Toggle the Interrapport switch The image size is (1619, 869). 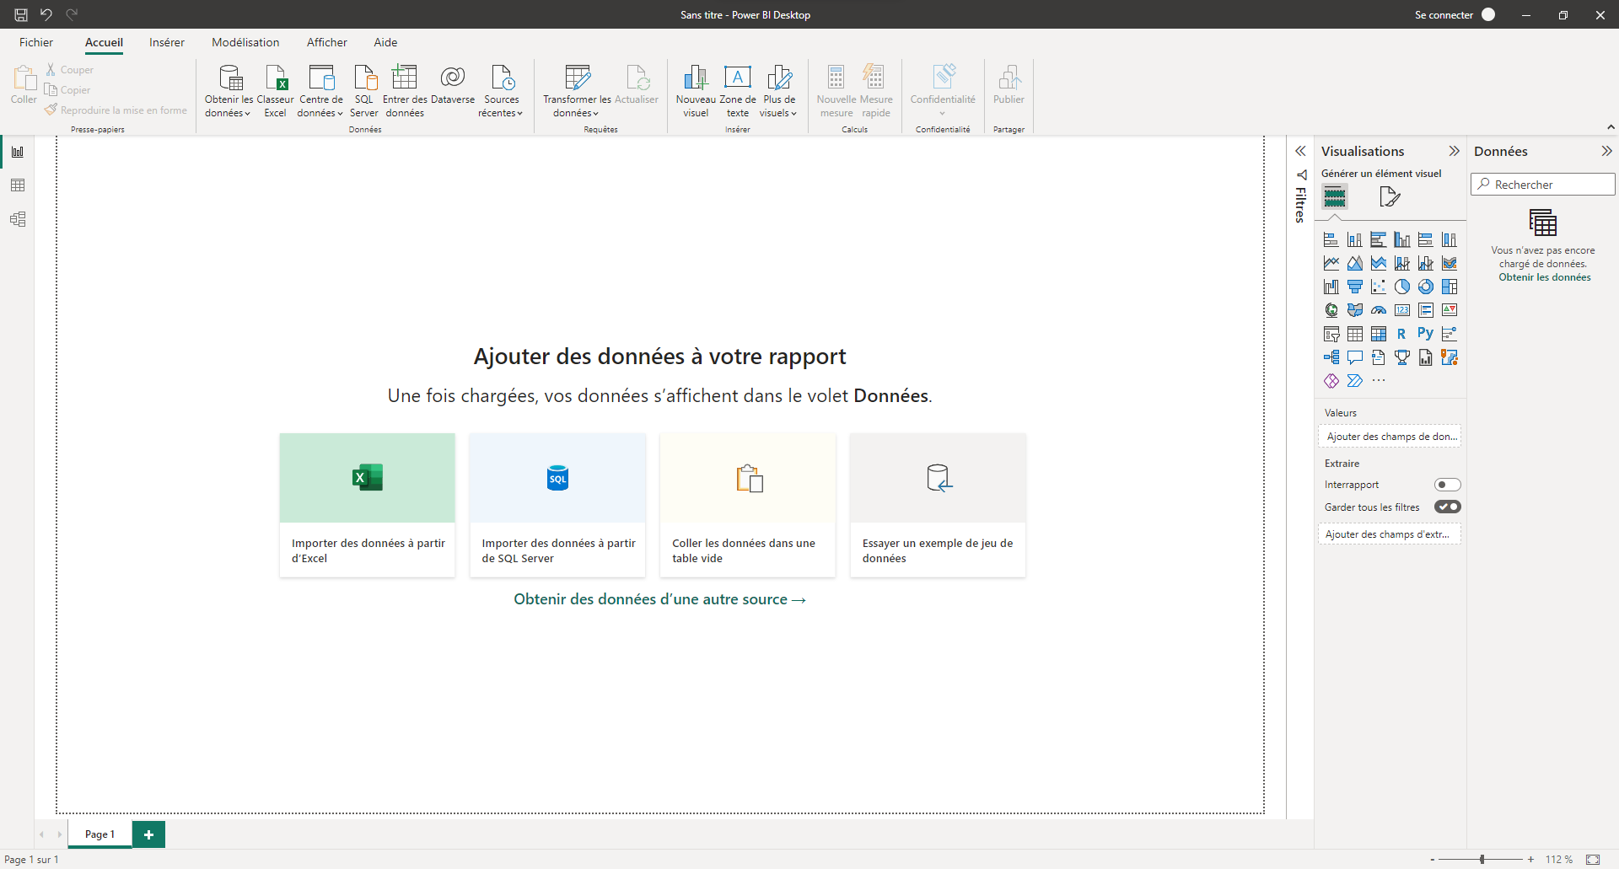(x=1448, y=485)
